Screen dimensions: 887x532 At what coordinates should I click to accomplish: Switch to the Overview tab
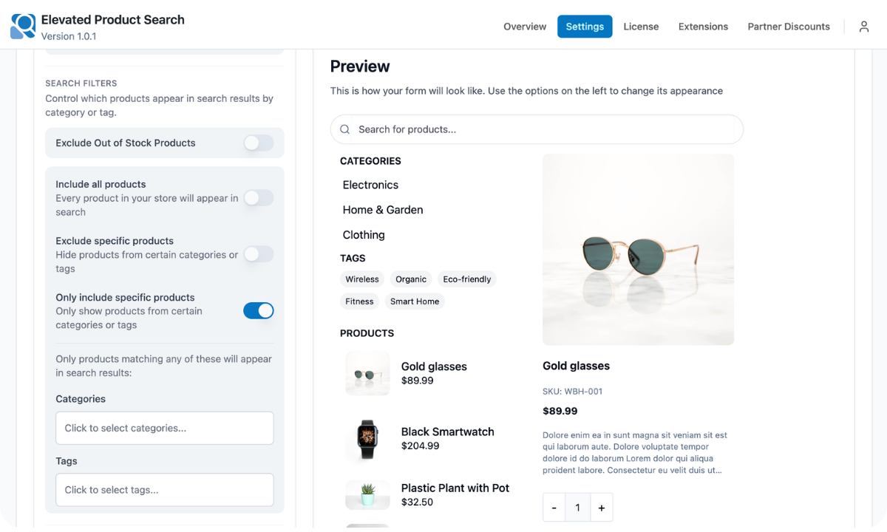[525, 27]
